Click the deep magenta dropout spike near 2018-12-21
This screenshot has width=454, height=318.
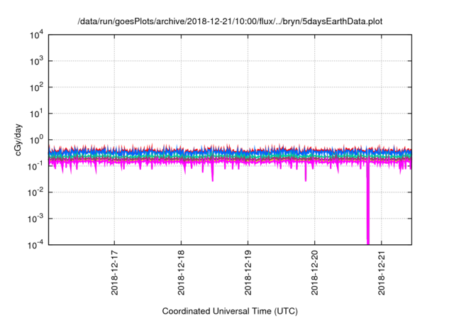(368, 203)
